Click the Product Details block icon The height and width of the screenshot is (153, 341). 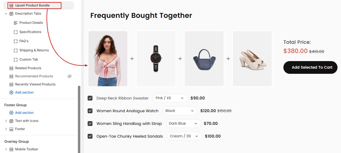click(x=16, y=23)
